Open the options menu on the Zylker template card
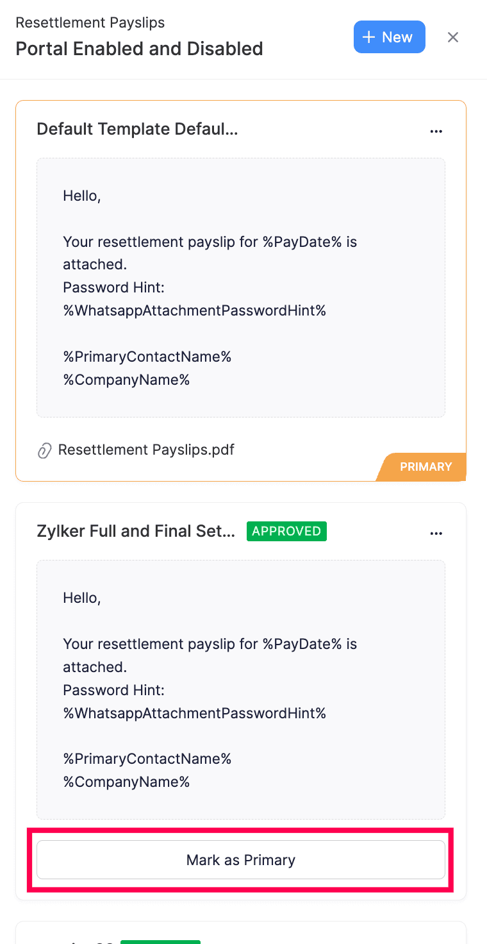This screenshot has width=487, height=944. (x=436, y=532)
